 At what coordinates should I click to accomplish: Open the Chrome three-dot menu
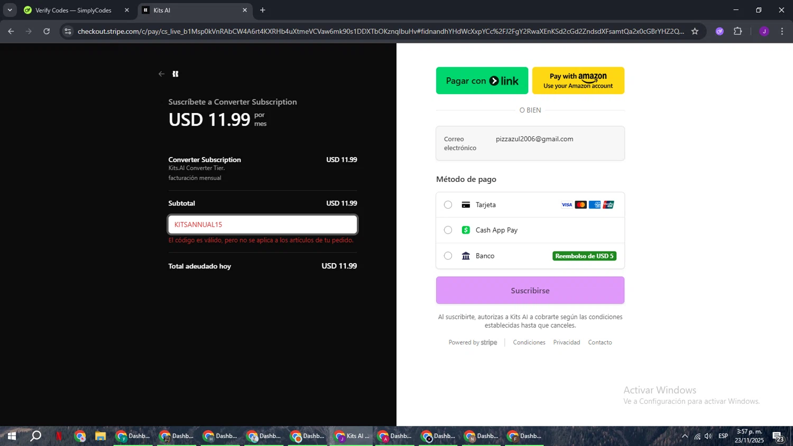782,31
